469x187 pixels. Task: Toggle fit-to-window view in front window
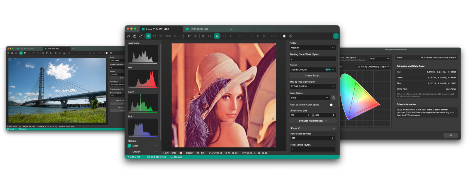(x=148, y=36)
